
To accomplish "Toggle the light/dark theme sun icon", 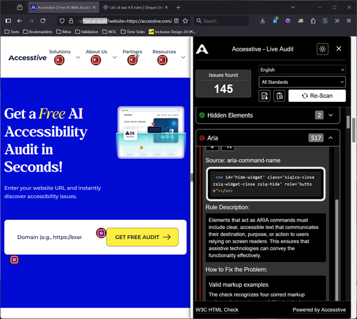I will click(x=323, y=49).
